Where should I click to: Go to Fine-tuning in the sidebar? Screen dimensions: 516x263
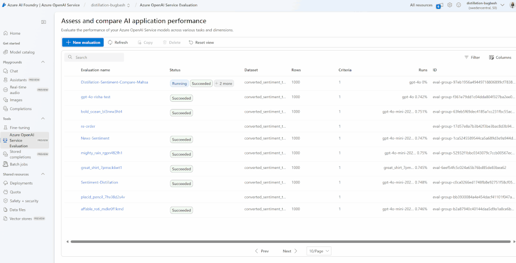click(x=20, y=127)
